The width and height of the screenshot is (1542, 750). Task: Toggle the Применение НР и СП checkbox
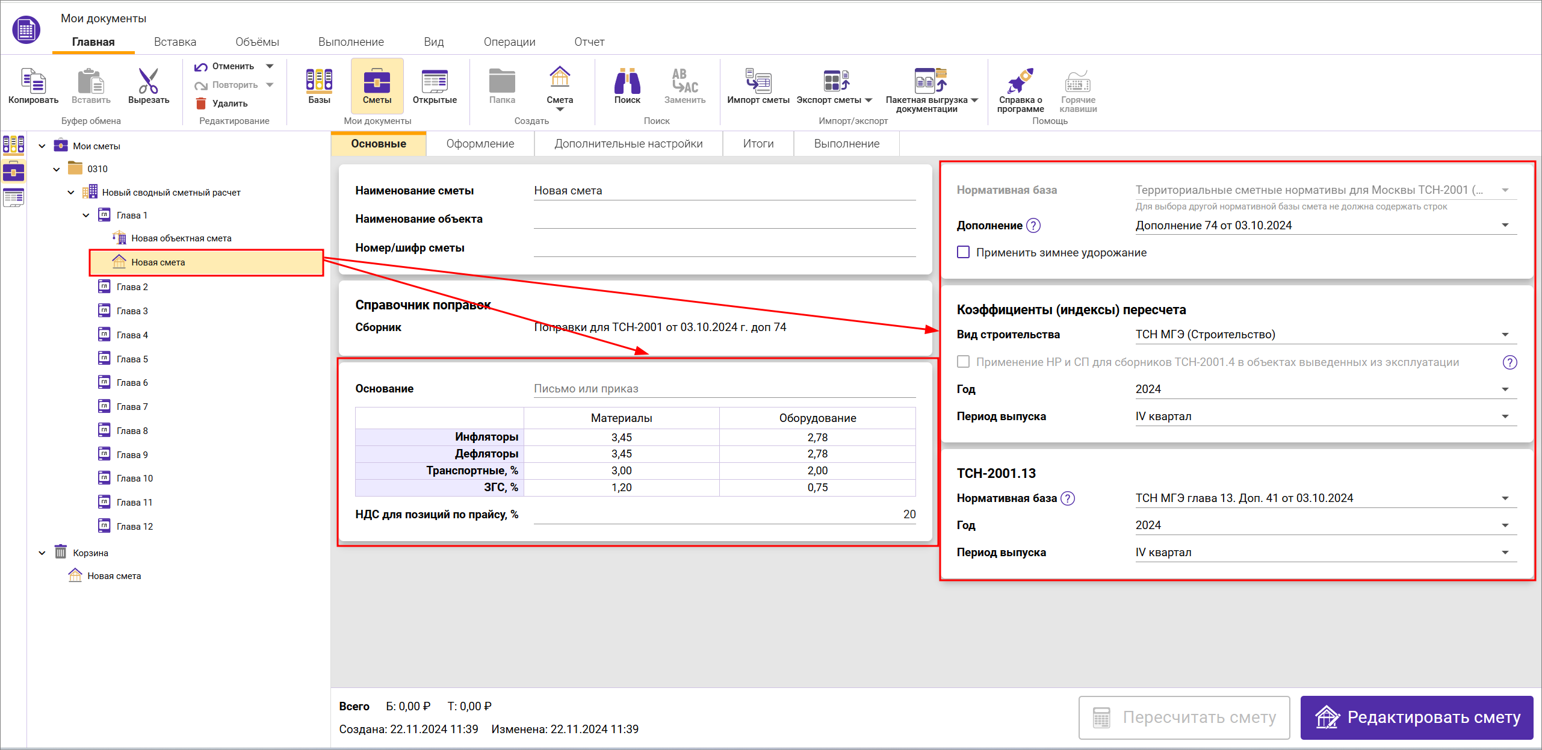(964, 362)
